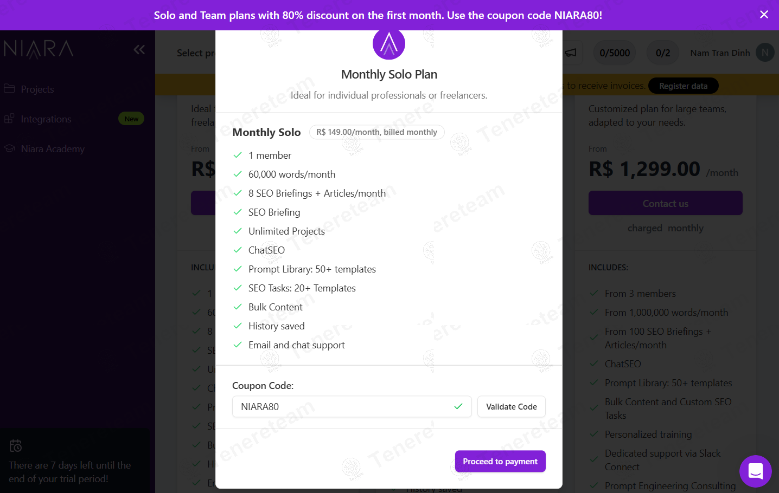Focus the Coupon Code input field
This screenshot has height=493, width=779.
point(352,407)
